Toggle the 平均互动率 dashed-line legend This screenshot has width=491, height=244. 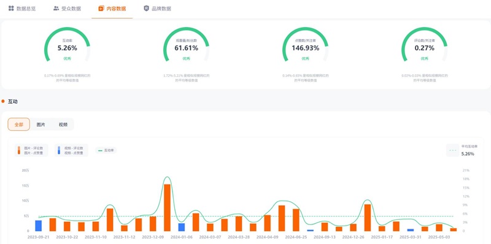pyautogui.click(x=453, y=150)
